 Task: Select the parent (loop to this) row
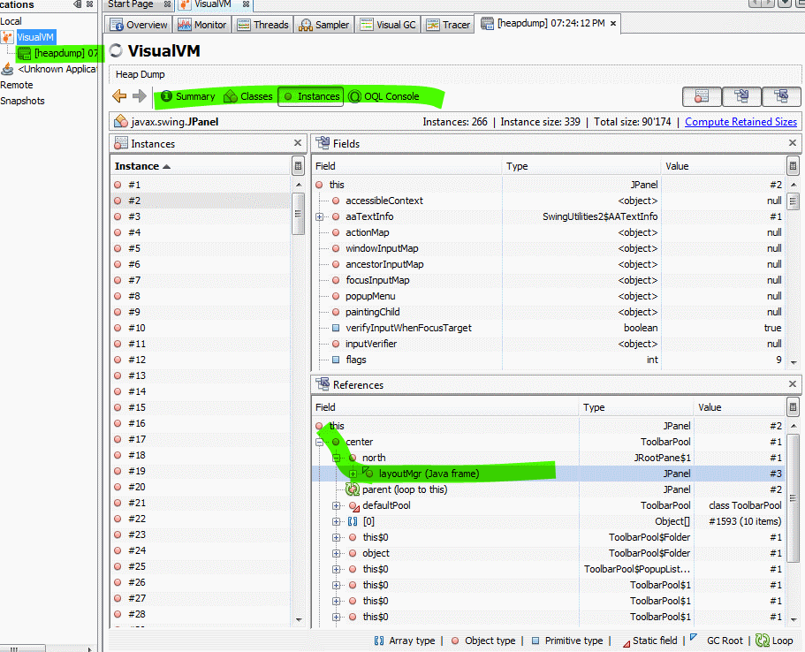pyautogui.click(x=549, y=489)
